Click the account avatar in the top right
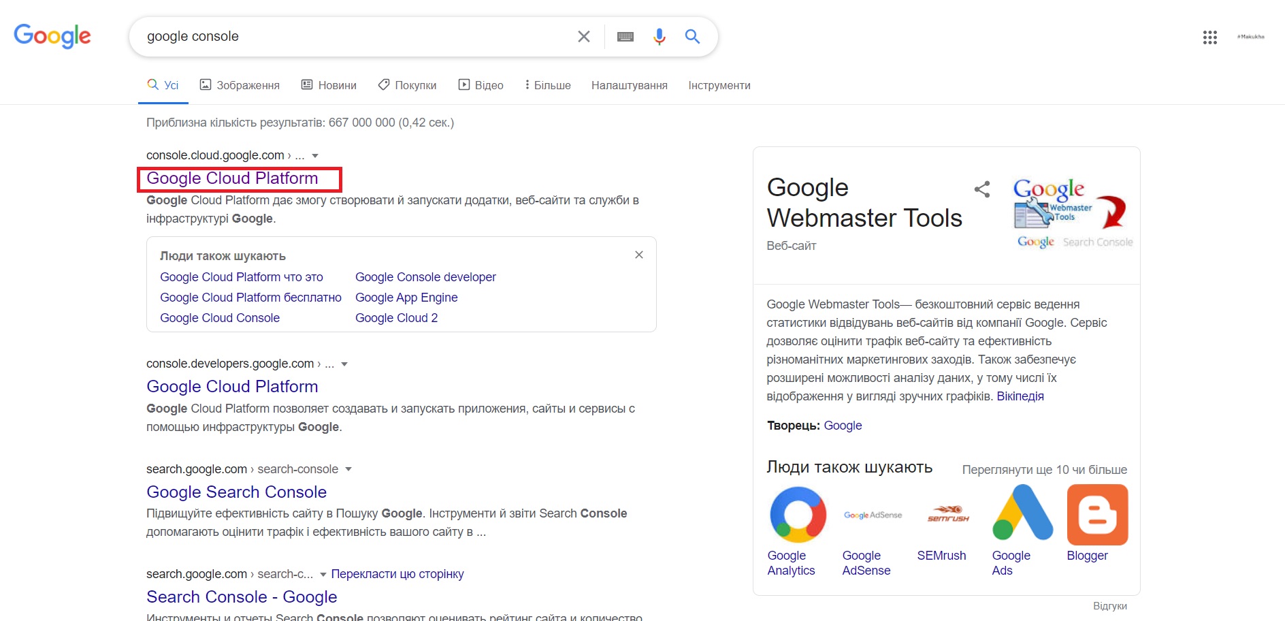 (x=1251, y=37)
